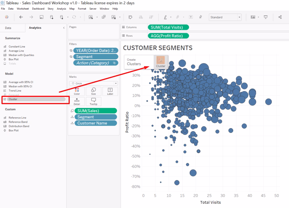Image resolution: width=289 pixels, height=208 pixels.
Task: Open the Analysis menu
Action: [61, 9]
